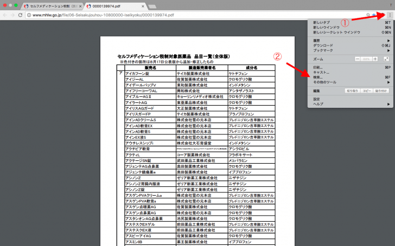Click the プラノプロフェン ingredient cell
Screen dimensions: 395x246
click(x=251, y=114)
